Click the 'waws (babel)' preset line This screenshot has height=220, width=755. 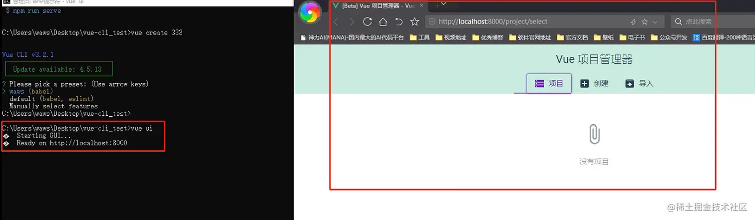point(31,91)
